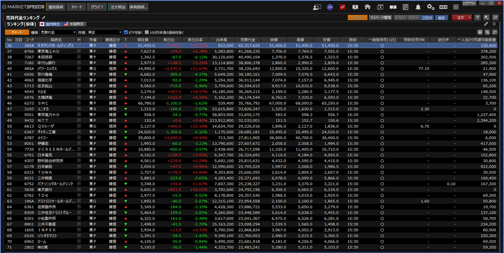This screenshot has width=504, height=253.
Task: Open the news document icon
Action: click(405, 7)
